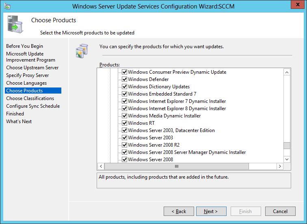Click the 'All products' description text
This screenshot has width=307, height=224.
(x=164, y=177)
